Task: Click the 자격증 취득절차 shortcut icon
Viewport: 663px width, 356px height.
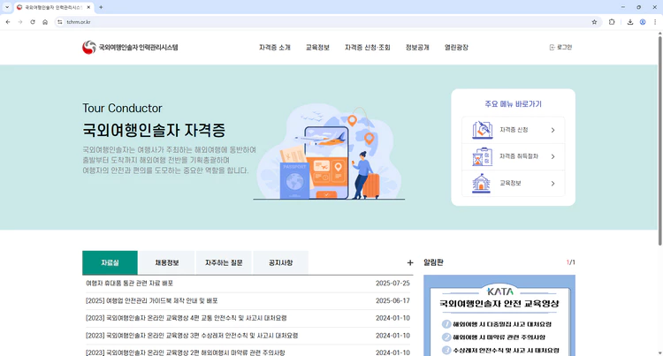Action: 483,157
